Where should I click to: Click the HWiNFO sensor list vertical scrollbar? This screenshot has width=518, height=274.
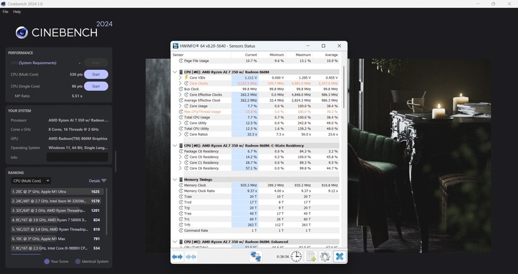(x=344, y=87)
